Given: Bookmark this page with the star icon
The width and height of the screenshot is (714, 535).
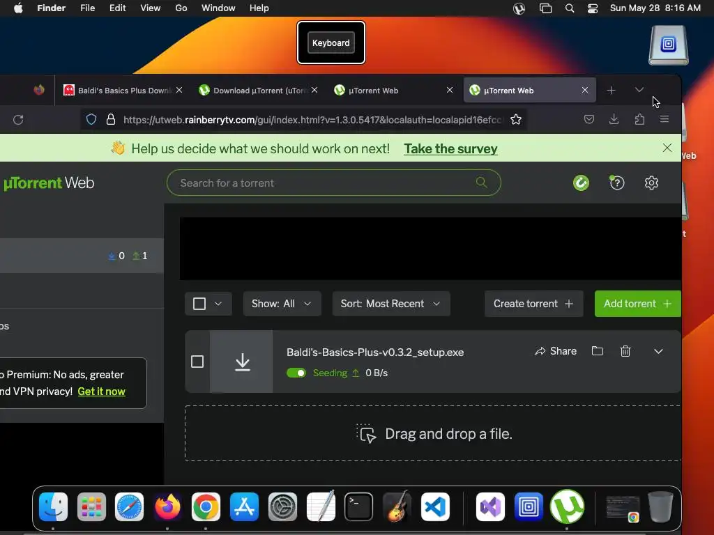Looking at the screenshot, I should point(515,119).
